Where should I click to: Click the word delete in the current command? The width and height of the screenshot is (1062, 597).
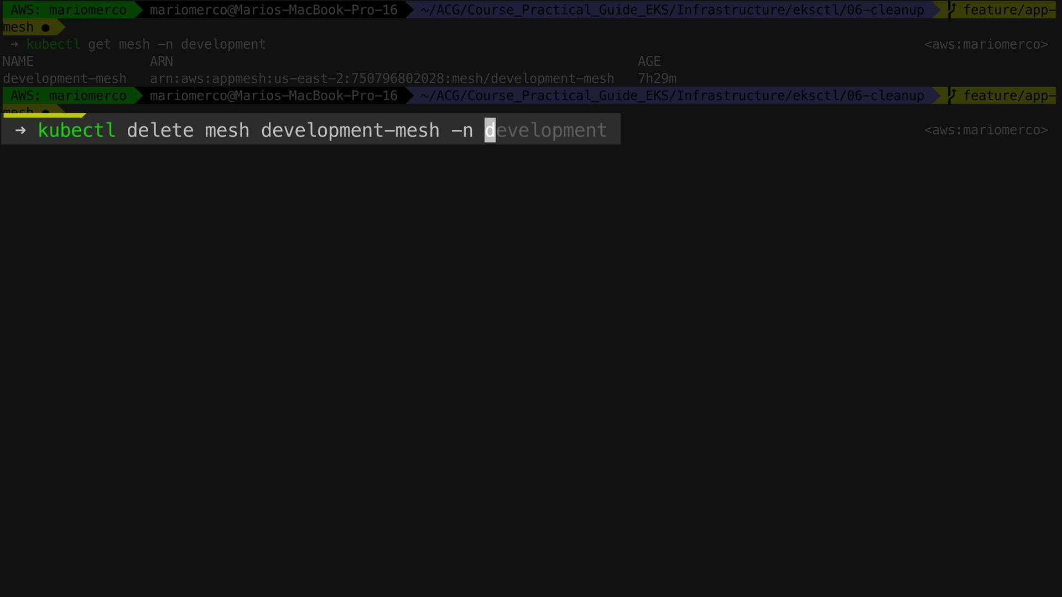click(160, 130)
